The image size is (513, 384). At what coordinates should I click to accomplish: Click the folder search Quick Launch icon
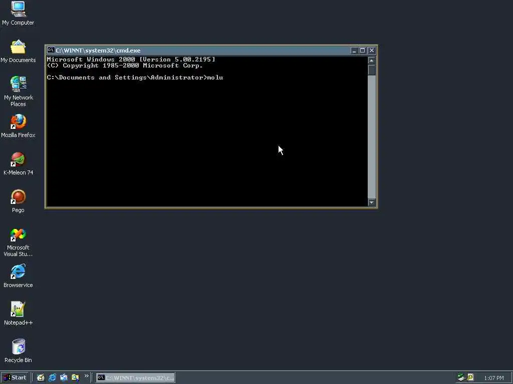tap(75, 378)
